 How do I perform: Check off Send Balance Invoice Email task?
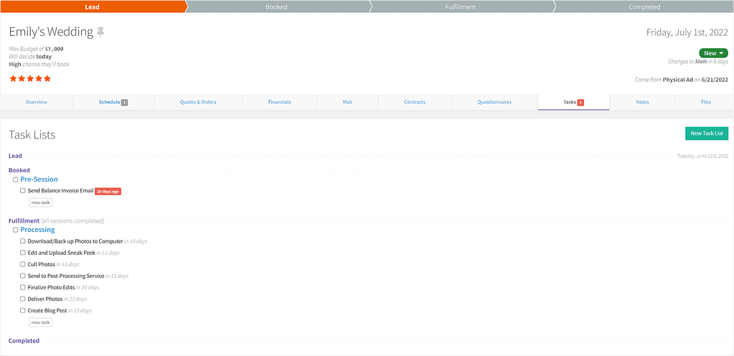tap(22, 191)
